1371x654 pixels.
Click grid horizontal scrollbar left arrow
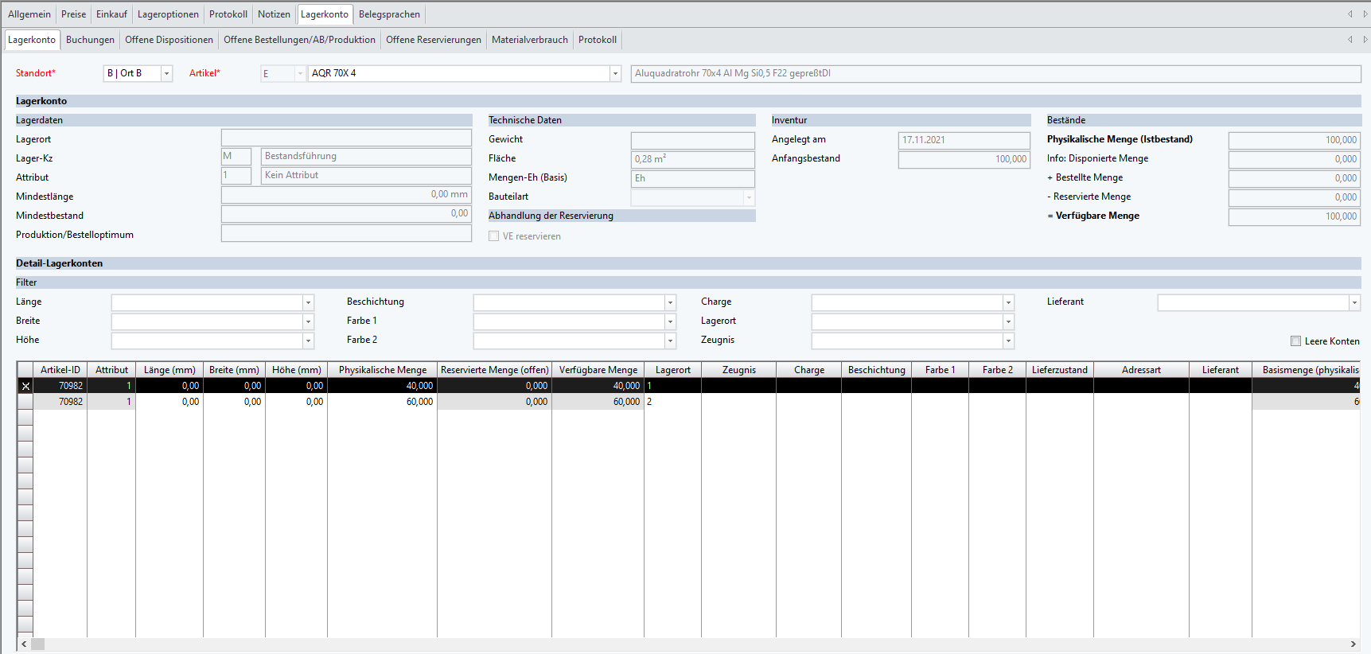tap(24, 644)
